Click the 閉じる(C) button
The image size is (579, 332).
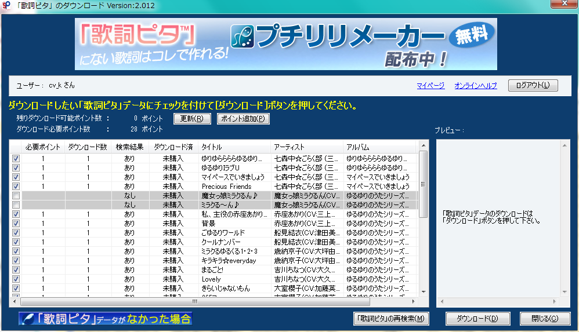point(545,319)
